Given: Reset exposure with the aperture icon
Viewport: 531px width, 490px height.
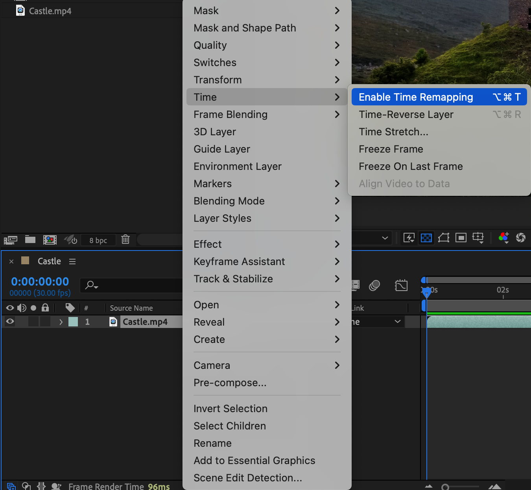Looking at the screenshot, I should click(520, 238).
